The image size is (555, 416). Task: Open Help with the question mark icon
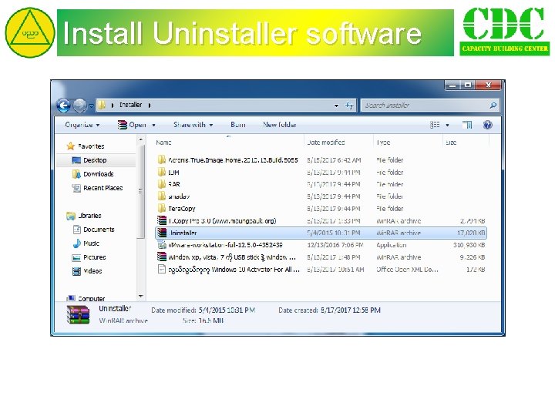point(487,125)
